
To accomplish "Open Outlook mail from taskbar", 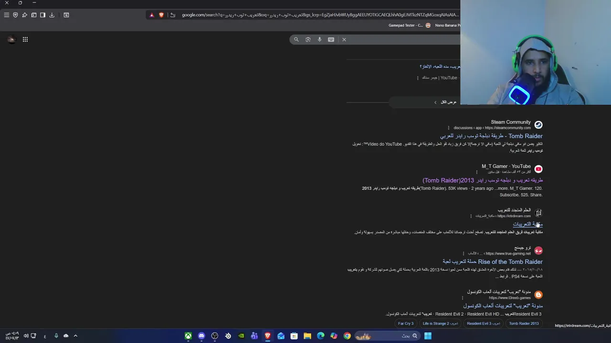I will tap(281, 336).
